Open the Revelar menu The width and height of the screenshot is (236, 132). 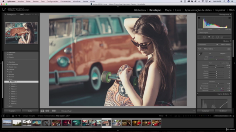point(36,1)
